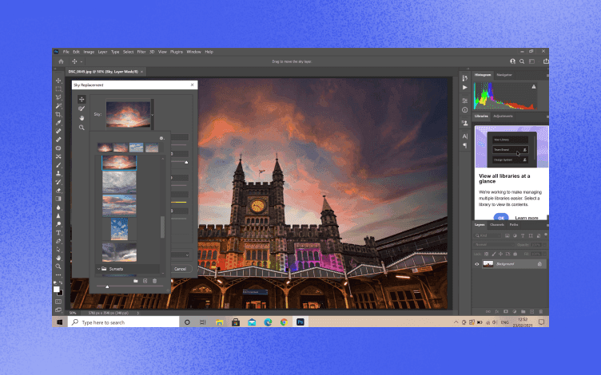Open the Kind filter dropdown in Layers
The height and width of the screenshot is (375, 601).
click(x=488, y=235)
